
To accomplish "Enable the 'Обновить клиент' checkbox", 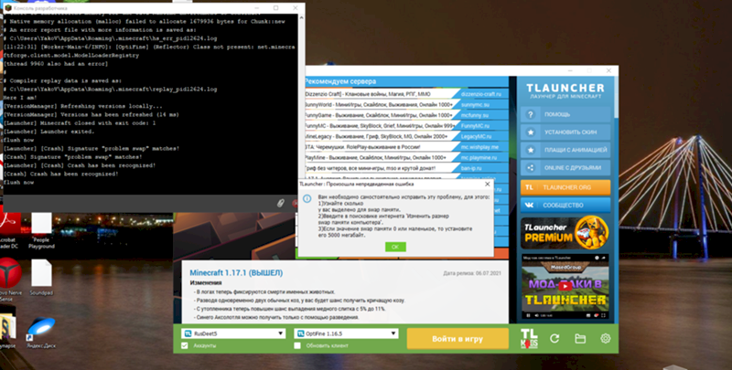I will coord(297,345).
